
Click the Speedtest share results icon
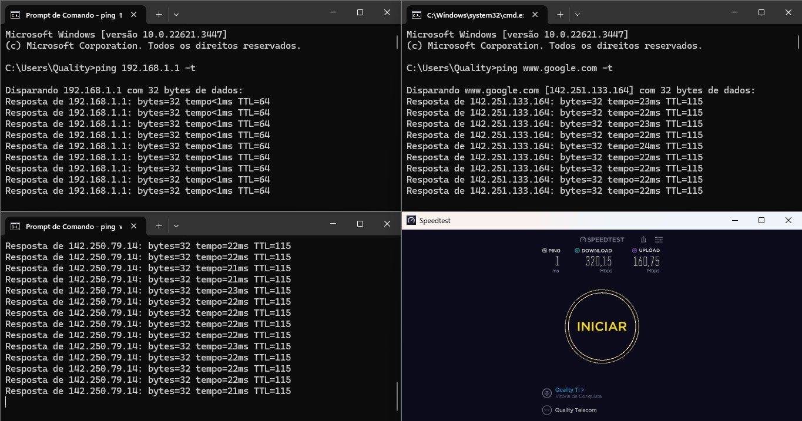(643, 240)
